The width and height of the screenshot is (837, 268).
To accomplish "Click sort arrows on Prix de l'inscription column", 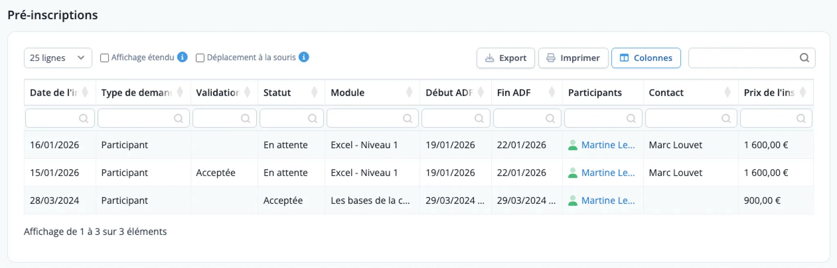I will 803,92.
